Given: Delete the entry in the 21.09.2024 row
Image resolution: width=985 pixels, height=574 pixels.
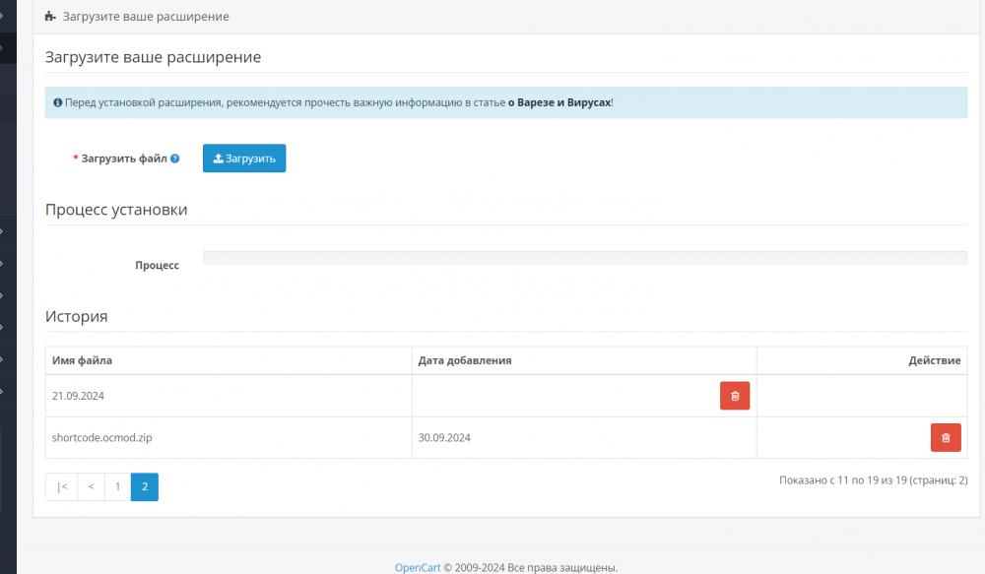Looking at the screenshot, I should pyautogui.click(x=735, y=396).
